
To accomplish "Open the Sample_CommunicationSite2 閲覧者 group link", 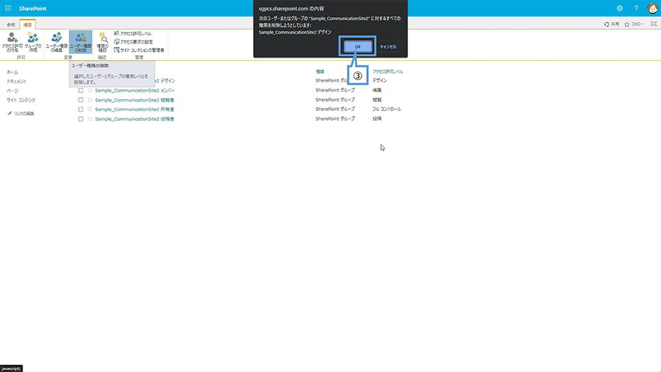I will coord(134,100).
